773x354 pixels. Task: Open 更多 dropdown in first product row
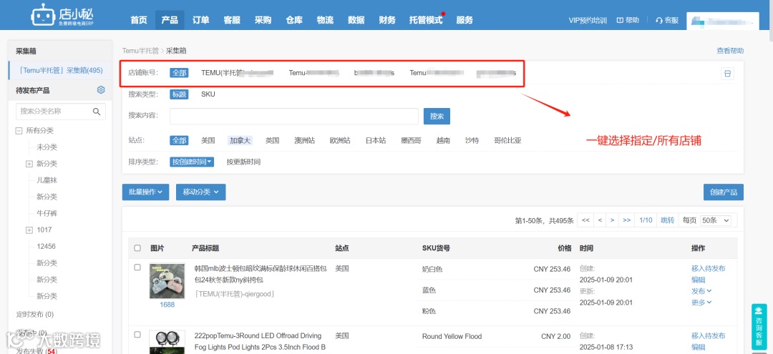pos(701,303)
